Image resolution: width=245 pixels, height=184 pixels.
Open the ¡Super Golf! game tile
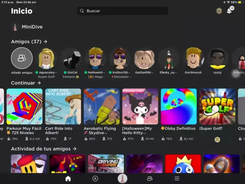[217, 107]
